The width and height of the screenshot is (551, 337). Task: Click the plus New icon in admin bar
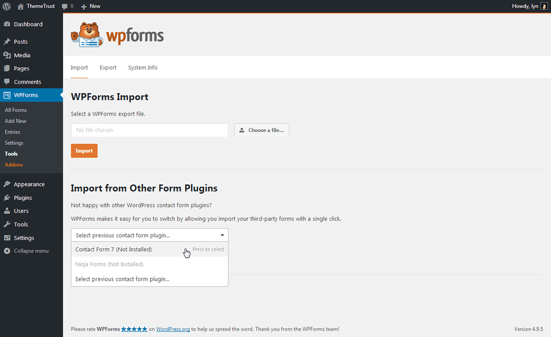(x=84, y=6)
